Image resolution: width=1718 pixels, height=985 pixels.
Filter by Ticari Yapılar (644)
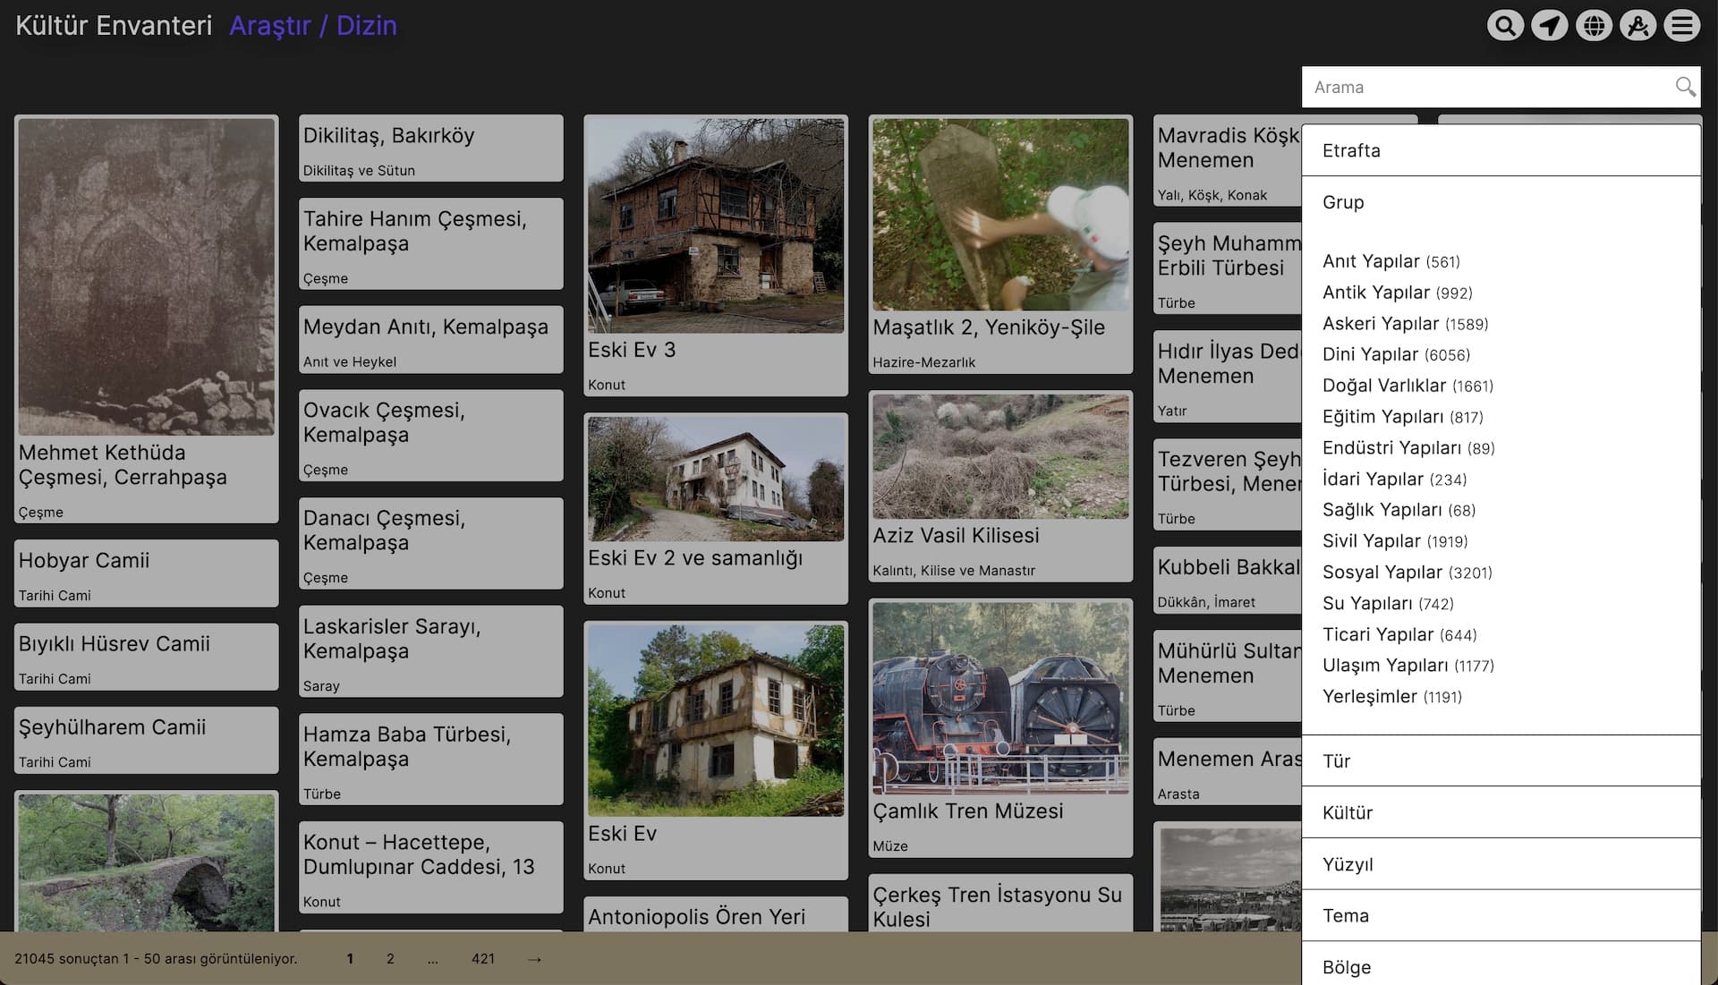tap(1400, 635)
